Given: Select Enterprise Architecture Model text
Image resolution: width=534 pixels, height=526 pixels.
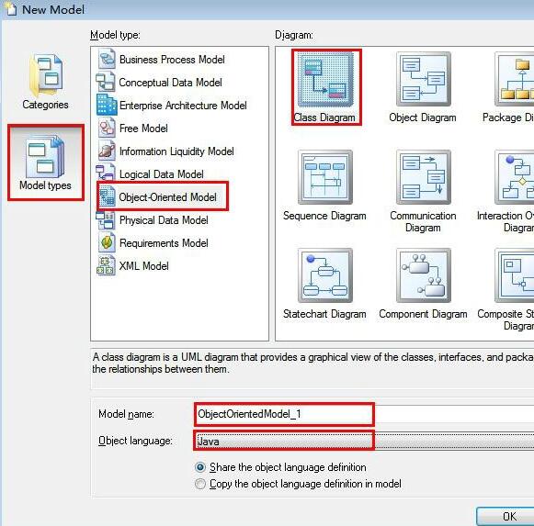Looking at the screenshot, I should coord(183,106).
